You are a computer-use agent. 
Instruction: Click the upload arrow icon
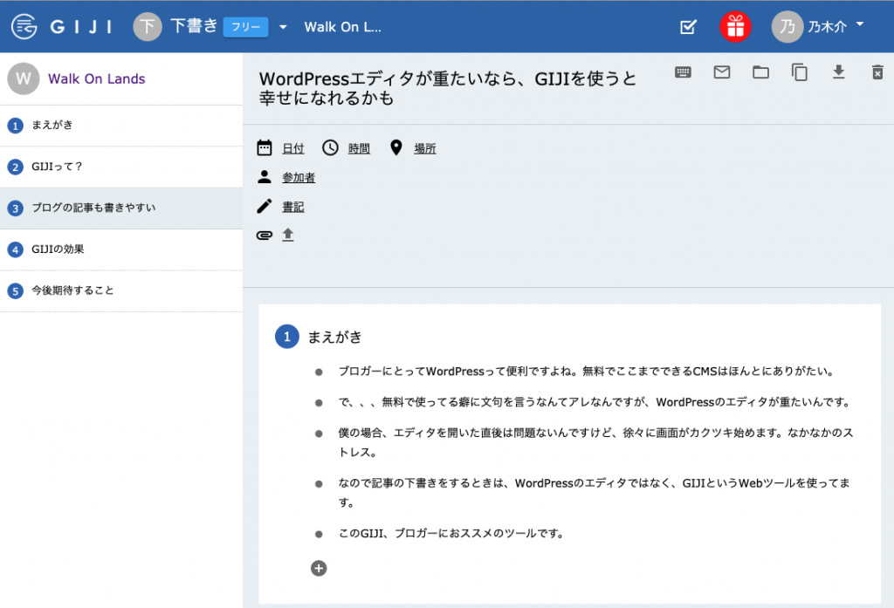coord(288,235)
